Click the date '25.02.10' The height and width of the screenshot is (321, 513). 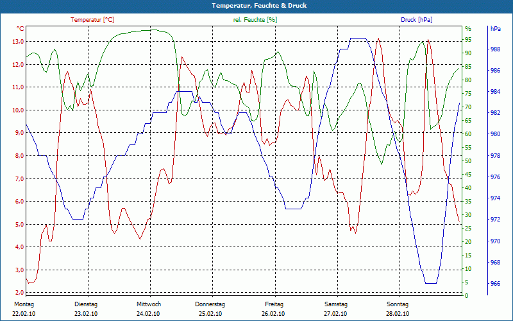210,314
